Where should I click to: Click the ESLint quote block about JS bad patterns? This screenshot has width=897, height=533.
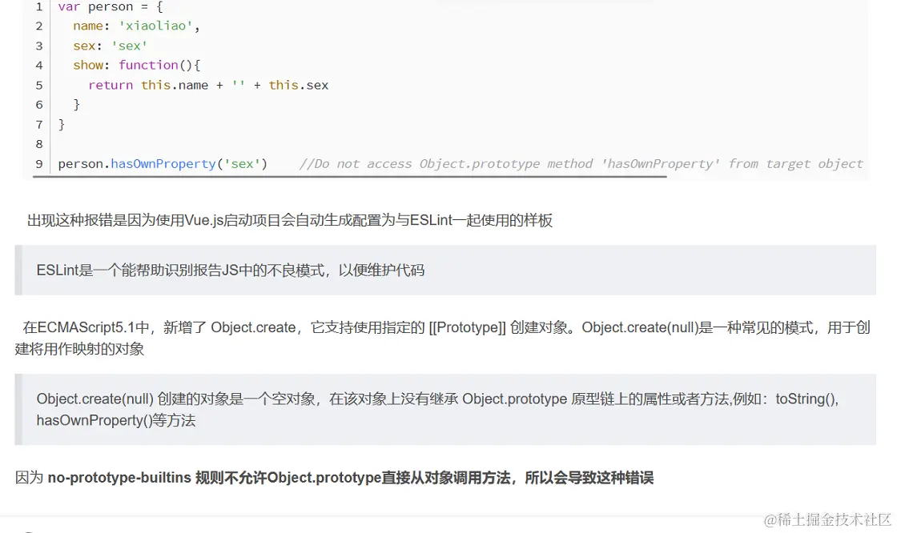coord(231,270)
